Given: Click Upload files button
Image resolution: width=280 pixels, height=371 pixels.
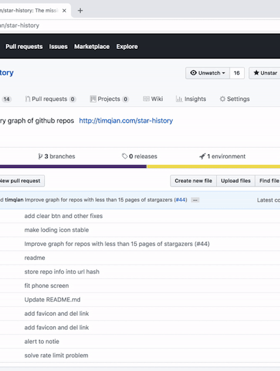Looking at the screenshot, I should pyautogui.click(x=236, y=181).
